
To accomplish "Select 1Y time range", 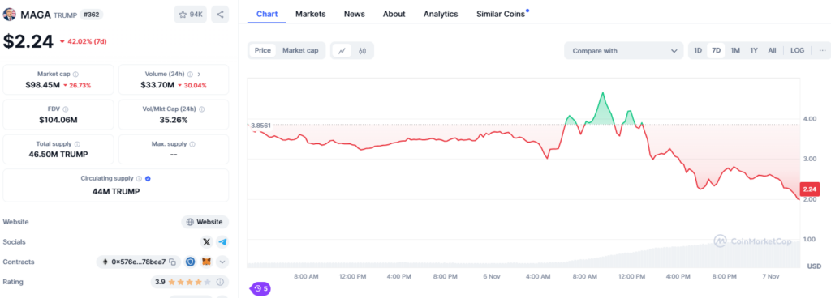I will coord(754,51).
